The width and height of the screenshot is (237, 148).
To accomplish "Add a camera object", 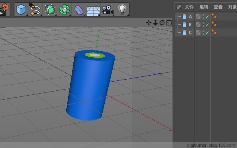I will [x=107, y=10].
